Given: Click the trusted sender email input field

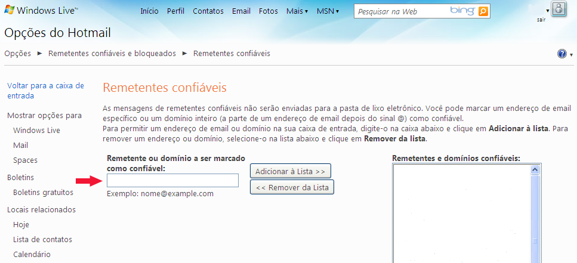Looking at the screenshot, I should pos(172,180).
